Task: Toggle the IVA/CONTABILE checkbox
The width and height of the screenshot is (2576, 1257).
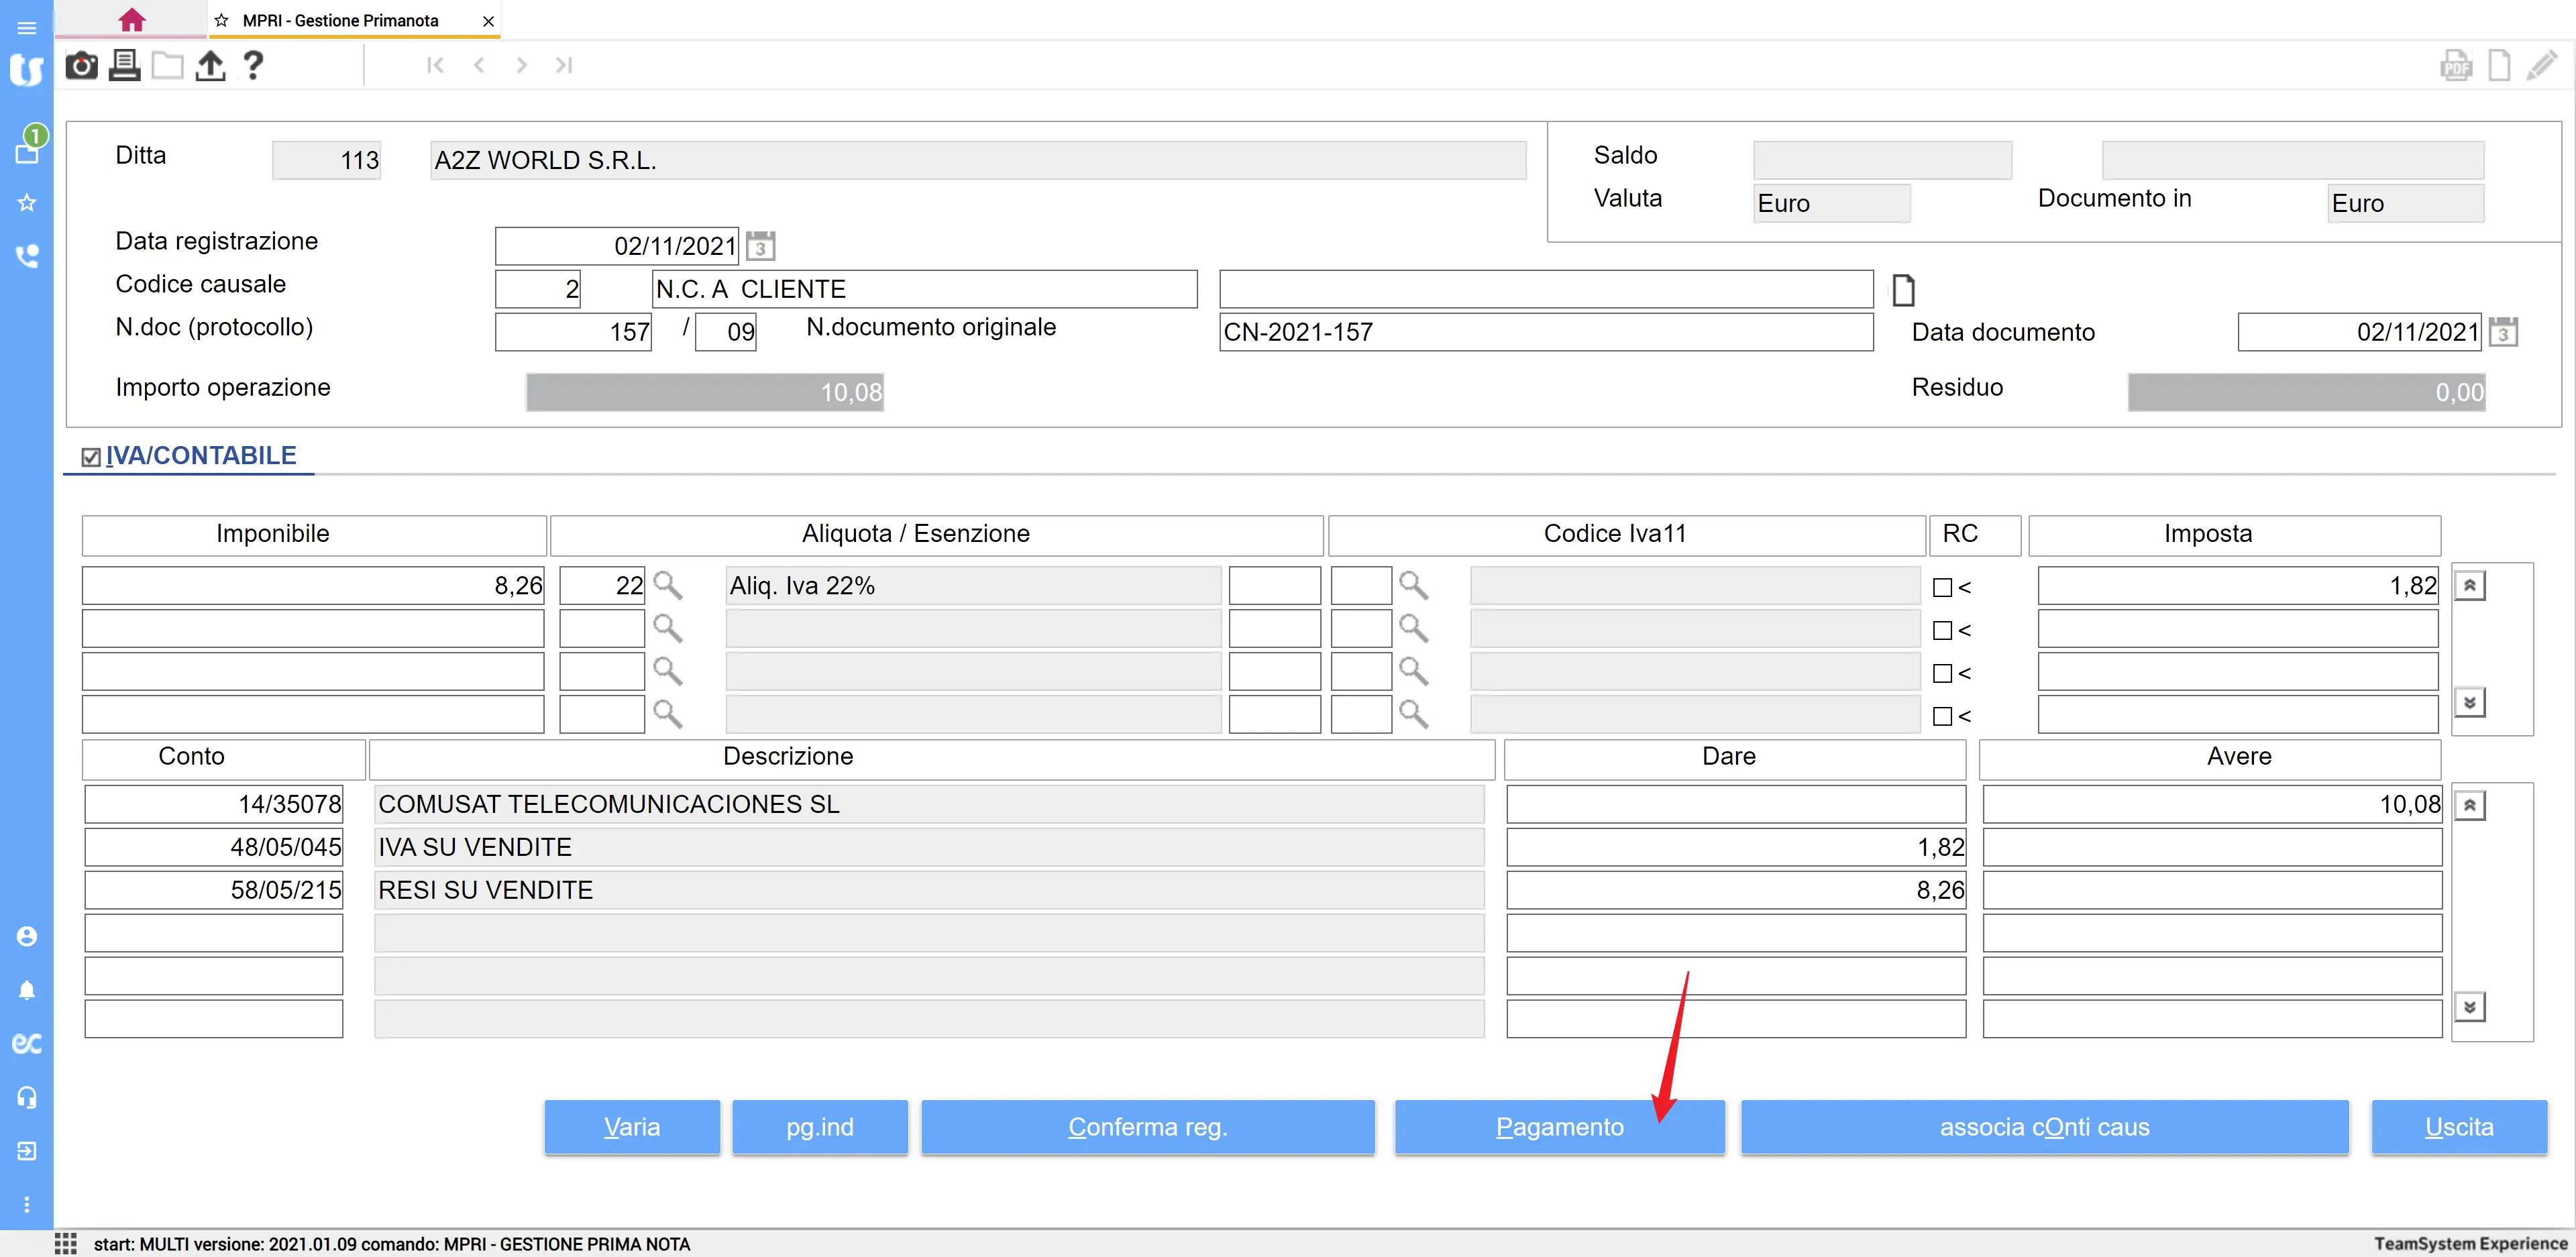Action: point(91,457)
